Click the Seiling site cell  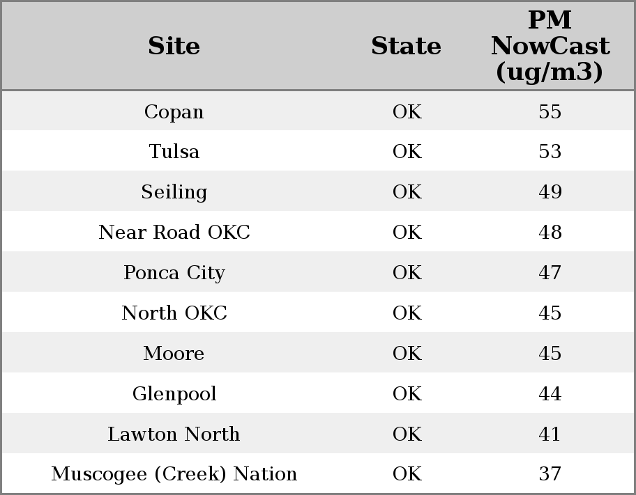(174, 192)
